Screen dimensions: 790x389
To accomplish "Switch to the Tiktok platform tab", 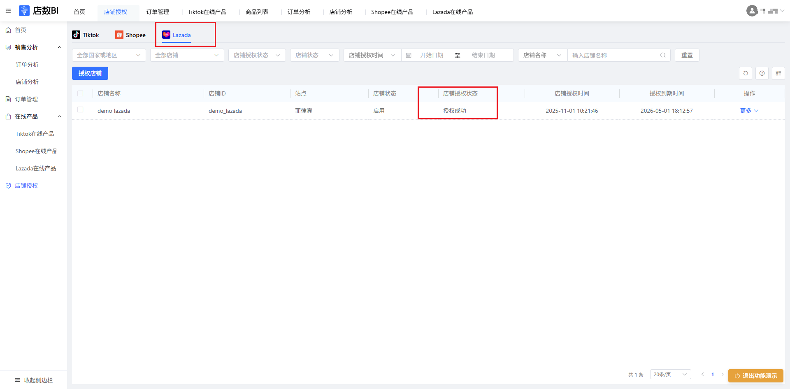I will point(86,35).
